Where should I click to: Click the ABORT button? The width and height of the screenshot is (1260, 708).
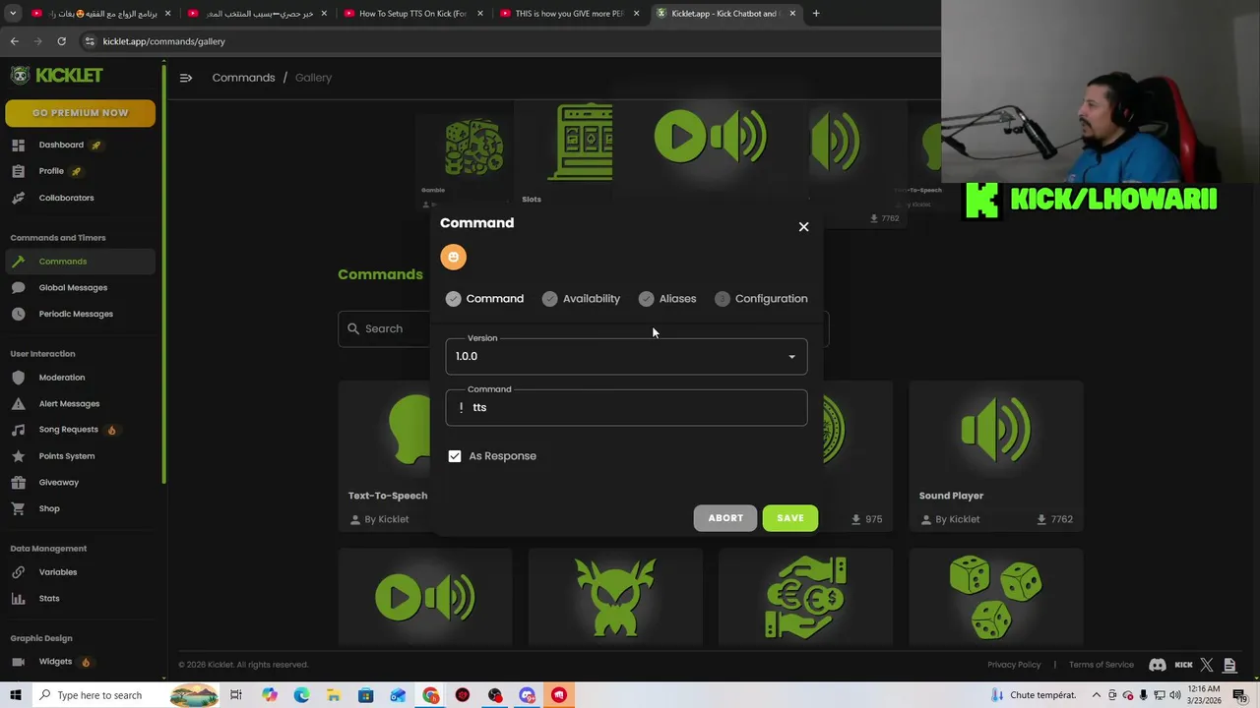(x=725, y=518)
